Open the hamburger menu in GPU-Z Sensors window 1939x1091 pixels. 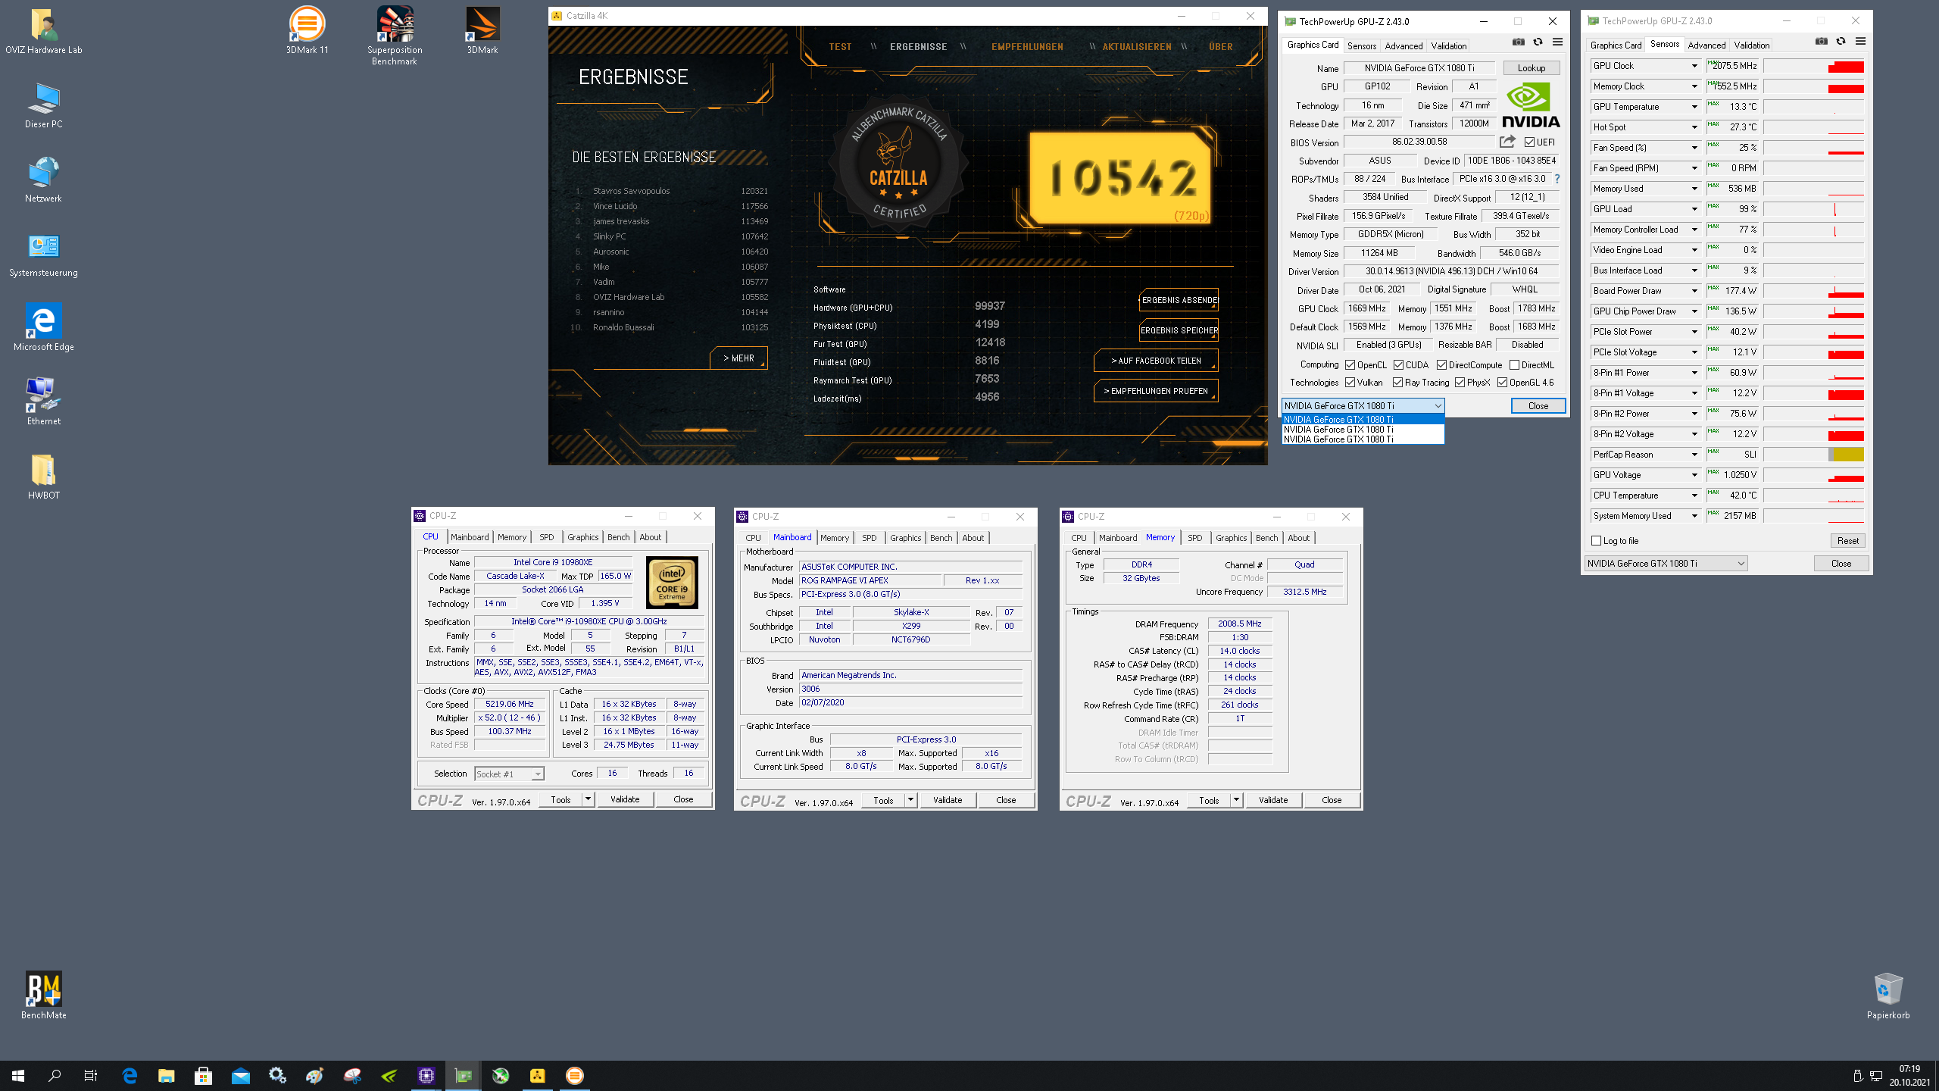1860,42
